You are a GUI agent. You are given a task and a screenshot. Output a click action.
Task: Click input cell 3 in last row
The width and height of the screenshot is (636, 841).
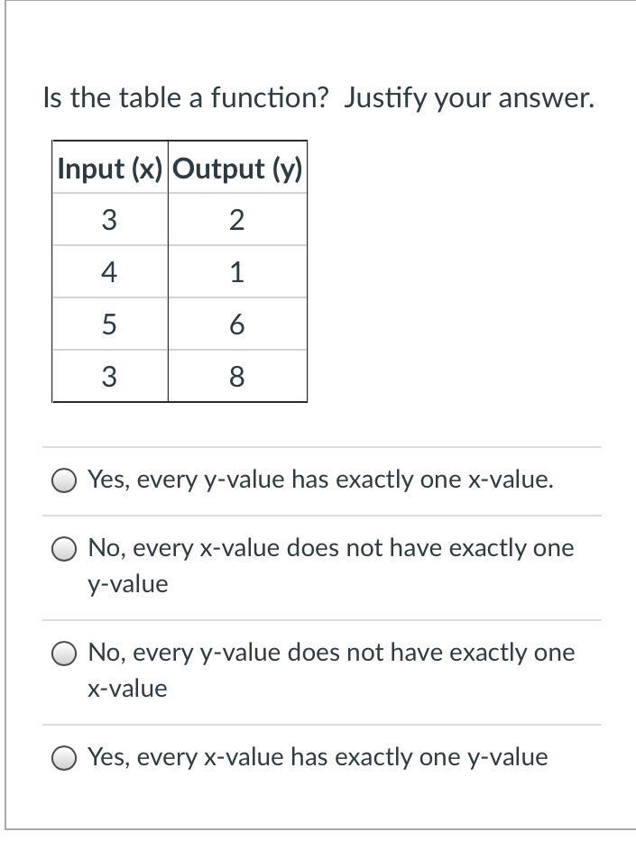109,377
